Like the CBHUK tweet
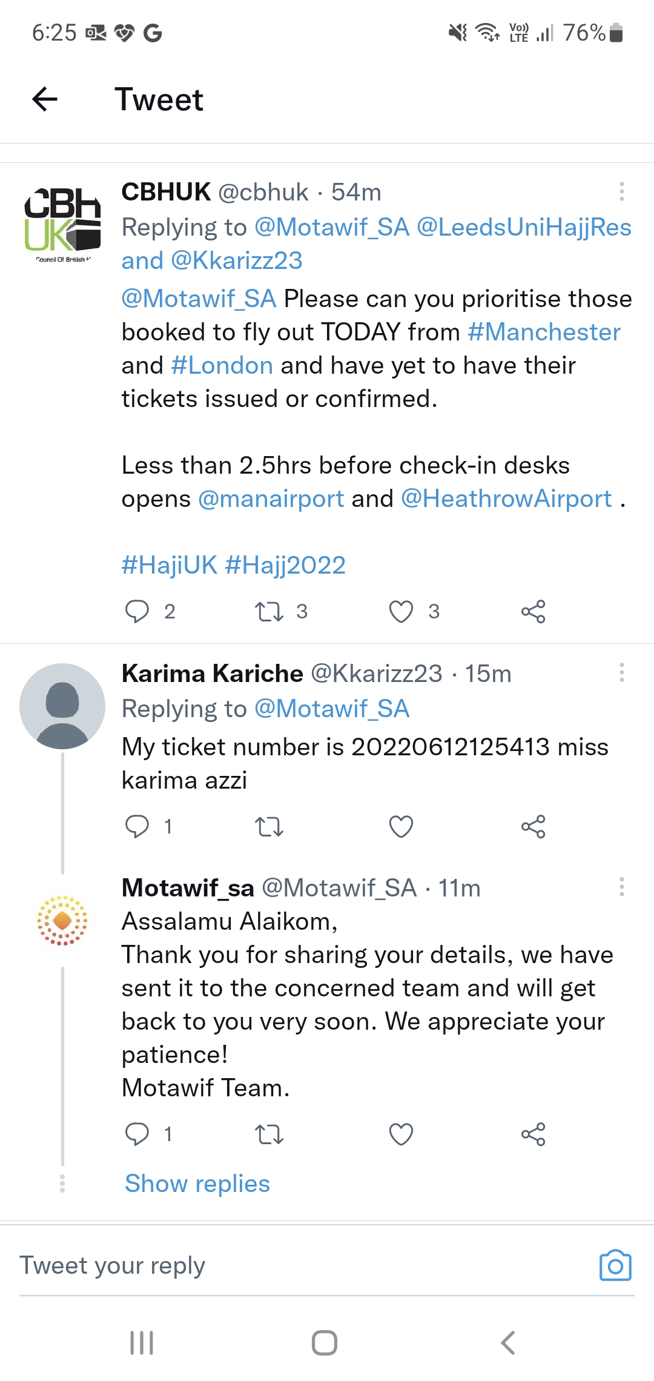654x1381 pixels. pos(401,611)
